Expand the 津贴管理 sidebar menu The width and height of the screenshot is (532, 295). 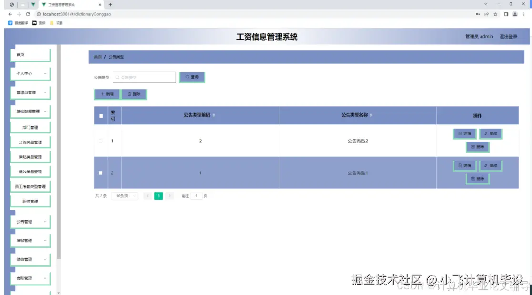pos(31,241)
